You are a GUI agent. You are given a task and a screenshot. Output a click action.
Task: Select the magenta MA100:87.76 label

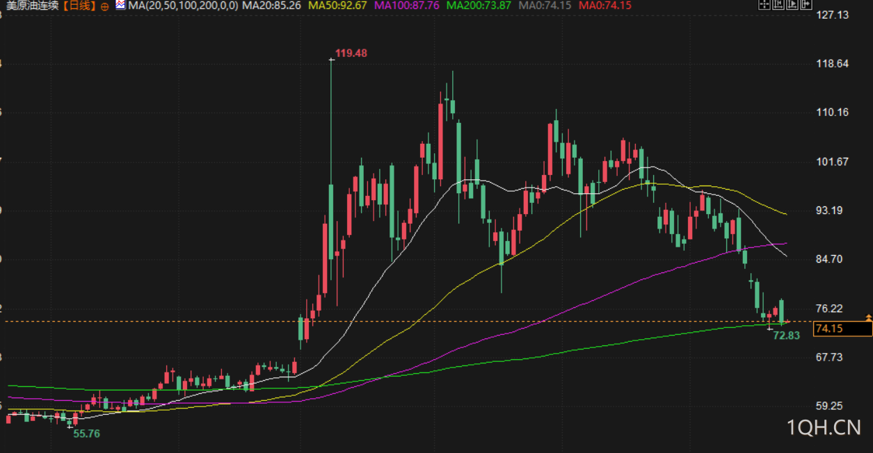click(407, 6)
